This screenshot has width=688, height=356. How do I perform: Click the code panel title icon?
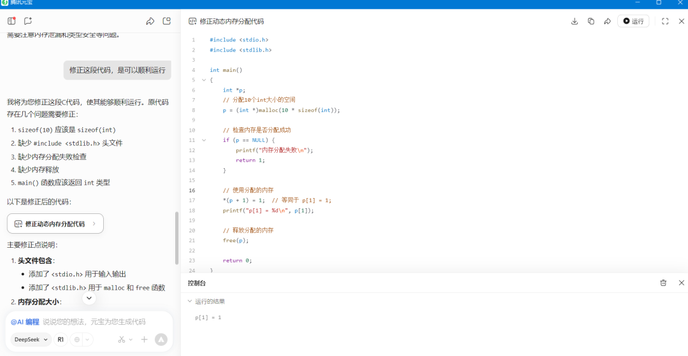click(192, 21)
